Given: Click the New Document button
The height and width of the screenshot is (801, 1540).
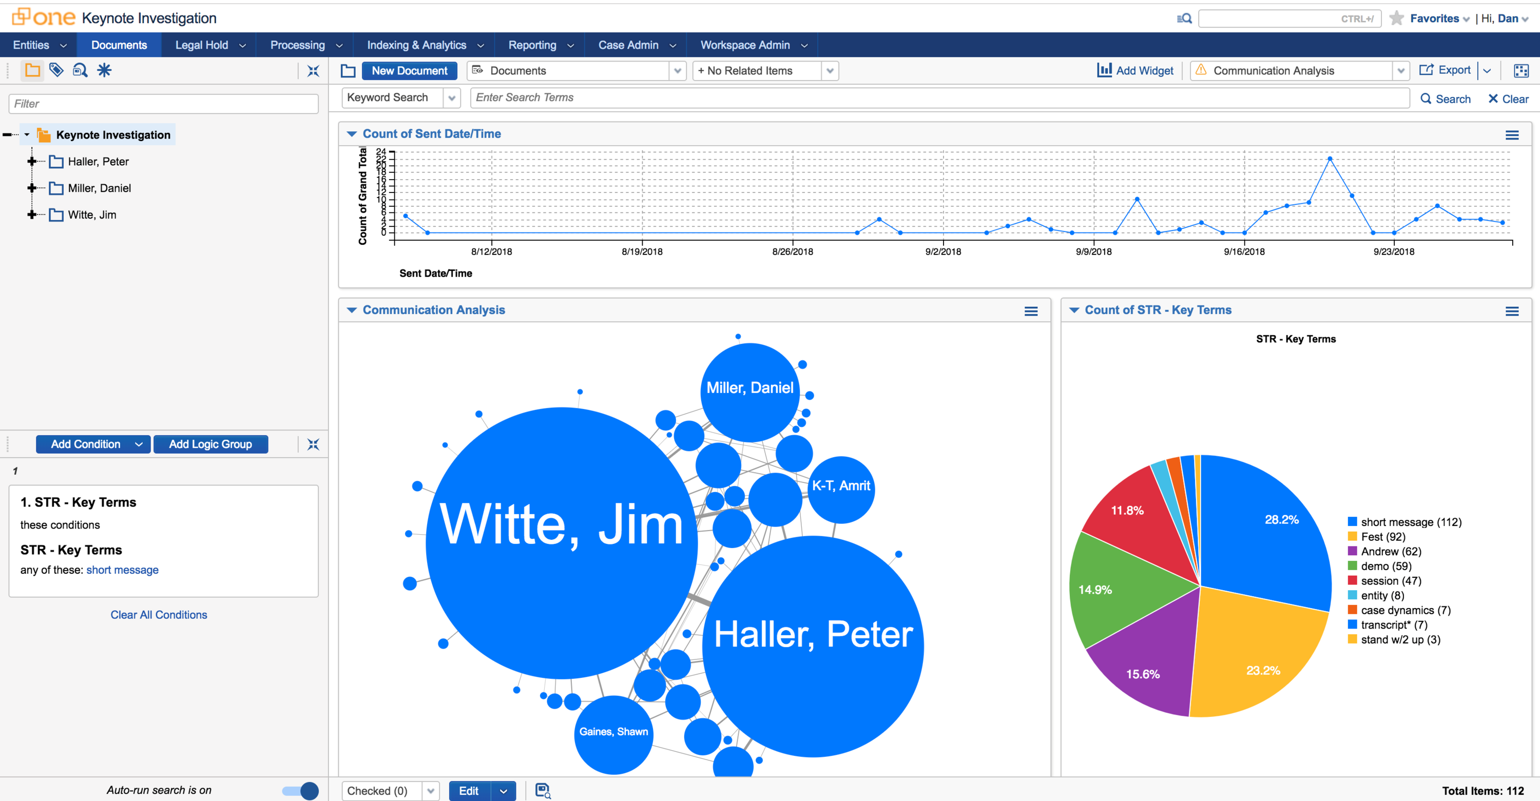Looking at the screenshot, I should [x=410, y=70].
